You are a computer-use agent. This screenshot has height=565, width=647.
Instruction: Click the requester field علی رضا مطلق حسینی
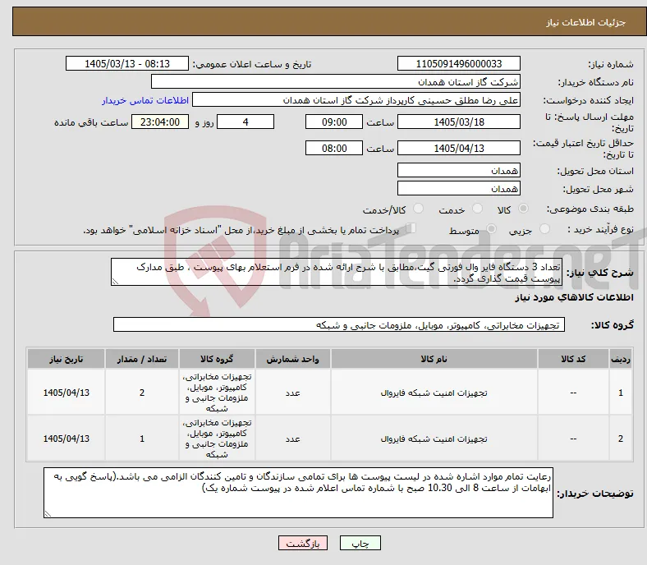pos(356,100)
